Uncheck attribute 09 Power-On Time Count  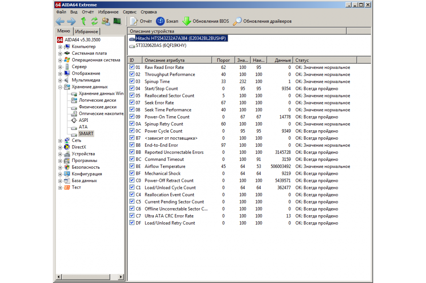click(x=132, y=117)
